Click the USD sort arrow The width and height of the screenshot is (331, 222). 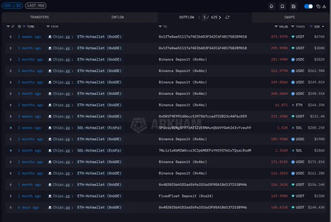pos(323,27)
